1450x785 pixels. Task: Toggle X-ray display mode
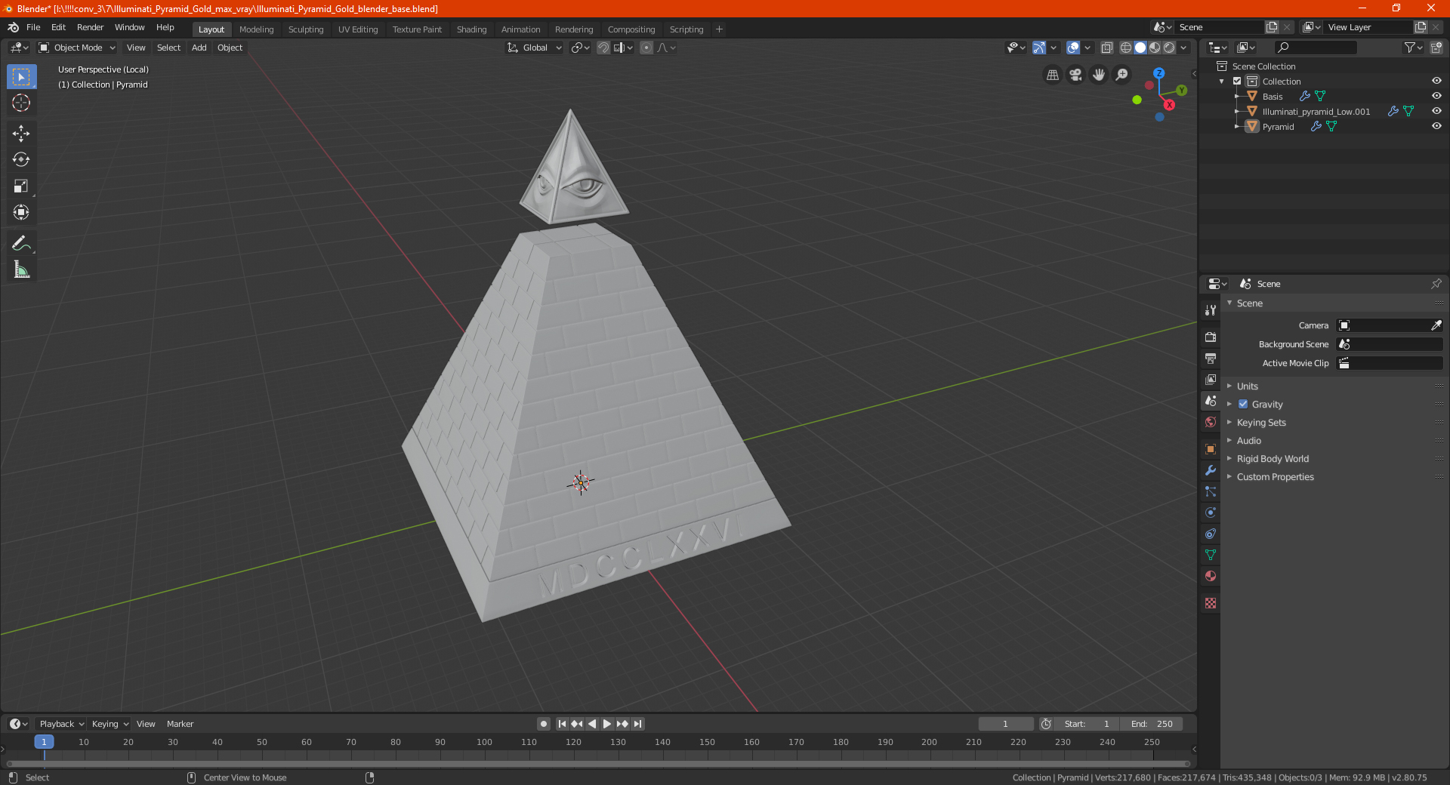point(1107,48)
